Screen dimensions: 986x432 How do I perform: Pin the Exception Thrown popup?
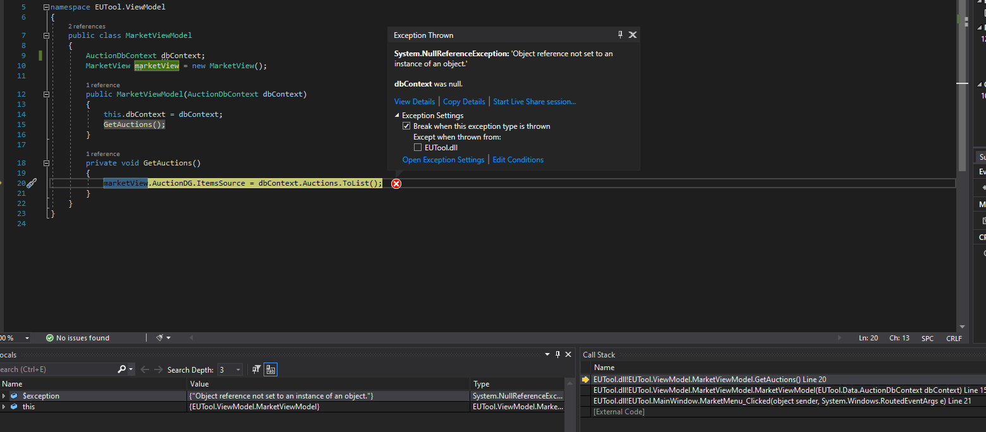pos(620,35)
